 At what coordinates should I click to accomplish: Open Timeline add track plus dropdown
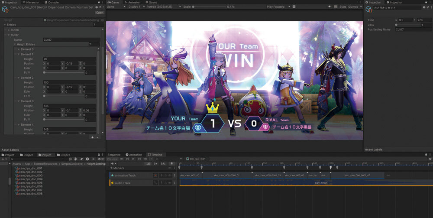click(x=113, y=163)
